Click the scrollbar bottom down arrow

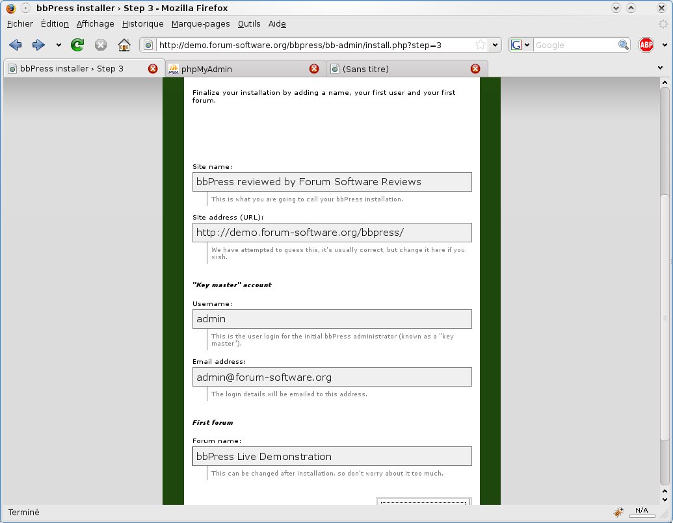(665, 500)
